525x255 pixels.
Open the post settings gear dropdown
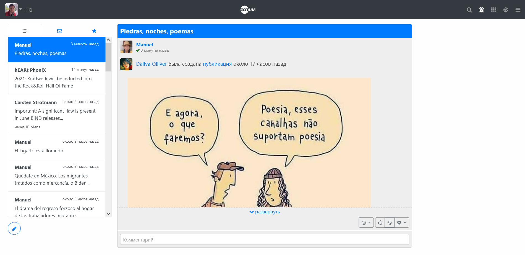pyautogui.click(x=401, y=222)
